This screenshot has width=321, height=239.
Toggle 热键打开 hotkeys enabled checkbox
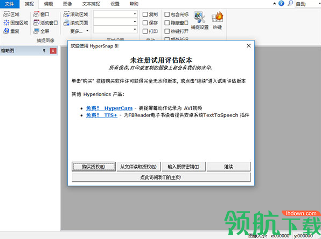[x=167, y=31]
